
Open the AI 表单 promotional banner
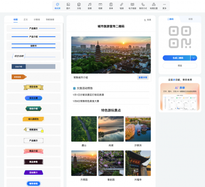(x=180, y=97)
